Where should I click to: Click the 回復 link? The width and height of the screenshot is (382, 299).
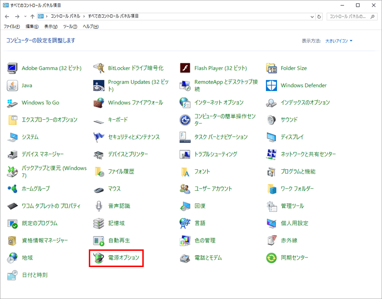(200, 206)
